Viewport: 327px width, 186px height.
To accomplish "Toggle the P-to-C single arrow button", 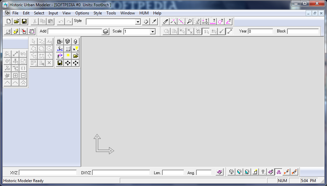I will coord(286,172).
